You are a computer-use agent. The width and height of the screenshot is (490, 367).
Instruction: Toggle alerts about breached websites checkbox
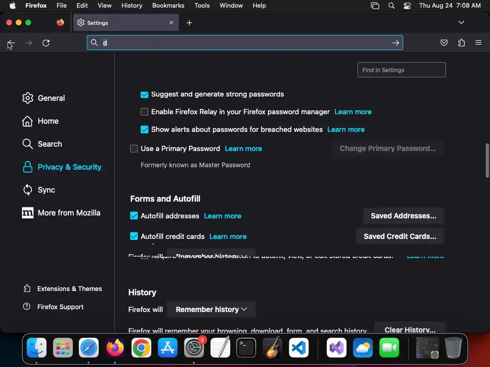[x=145, y=130]
